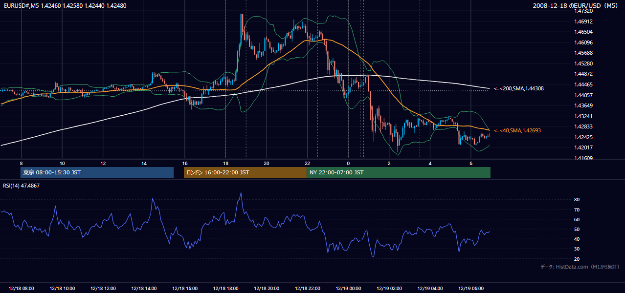The height and width of the screenshot is (293, 625).
Task: Click the RSI(14) 47.4867 indicator label
Action: pyautogui.click(x=22, y=186)
